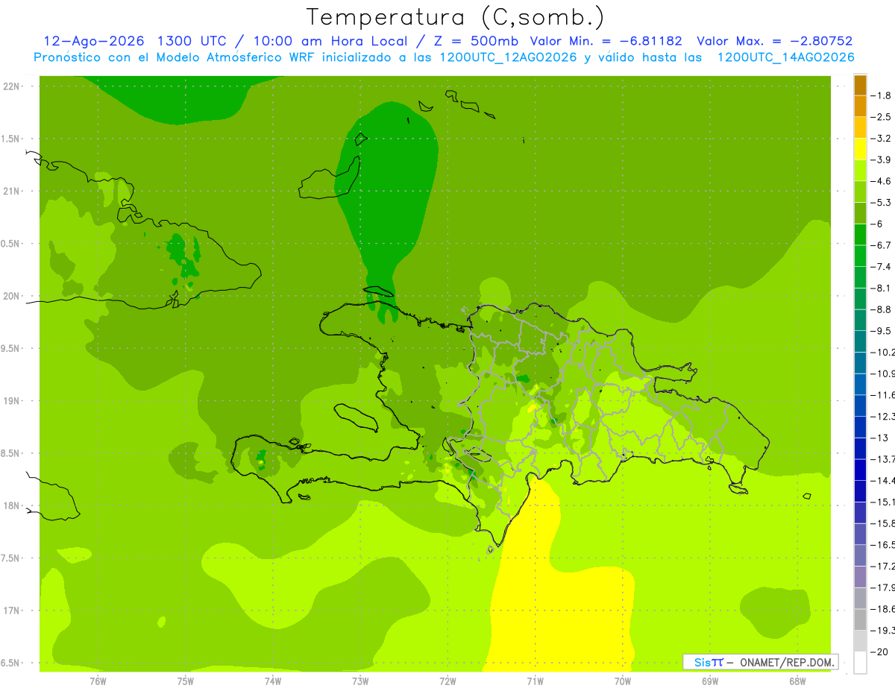Click the blue legend swatch between -13 and -13.7
Viewport: 895px width, 691px height.
pos(860,448)
